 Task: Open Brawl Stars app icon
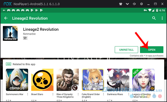pos(42,80)
